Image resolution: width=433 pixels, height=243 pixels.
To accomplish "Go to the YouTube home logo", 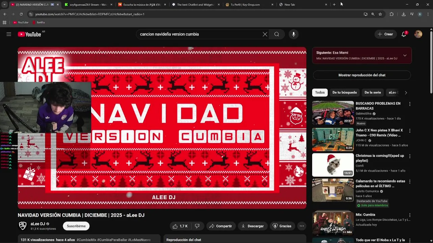I will (29, 34).
